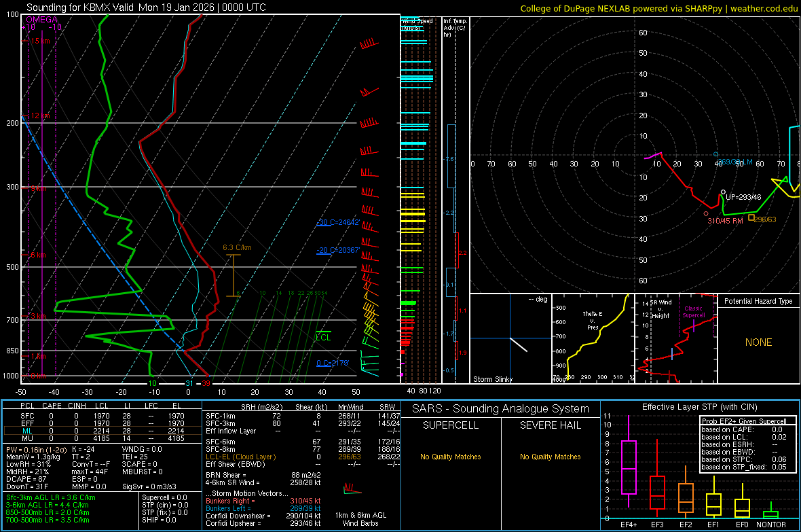
Task: Select the 'SFC' parcel row label
Action: (27, 416)
